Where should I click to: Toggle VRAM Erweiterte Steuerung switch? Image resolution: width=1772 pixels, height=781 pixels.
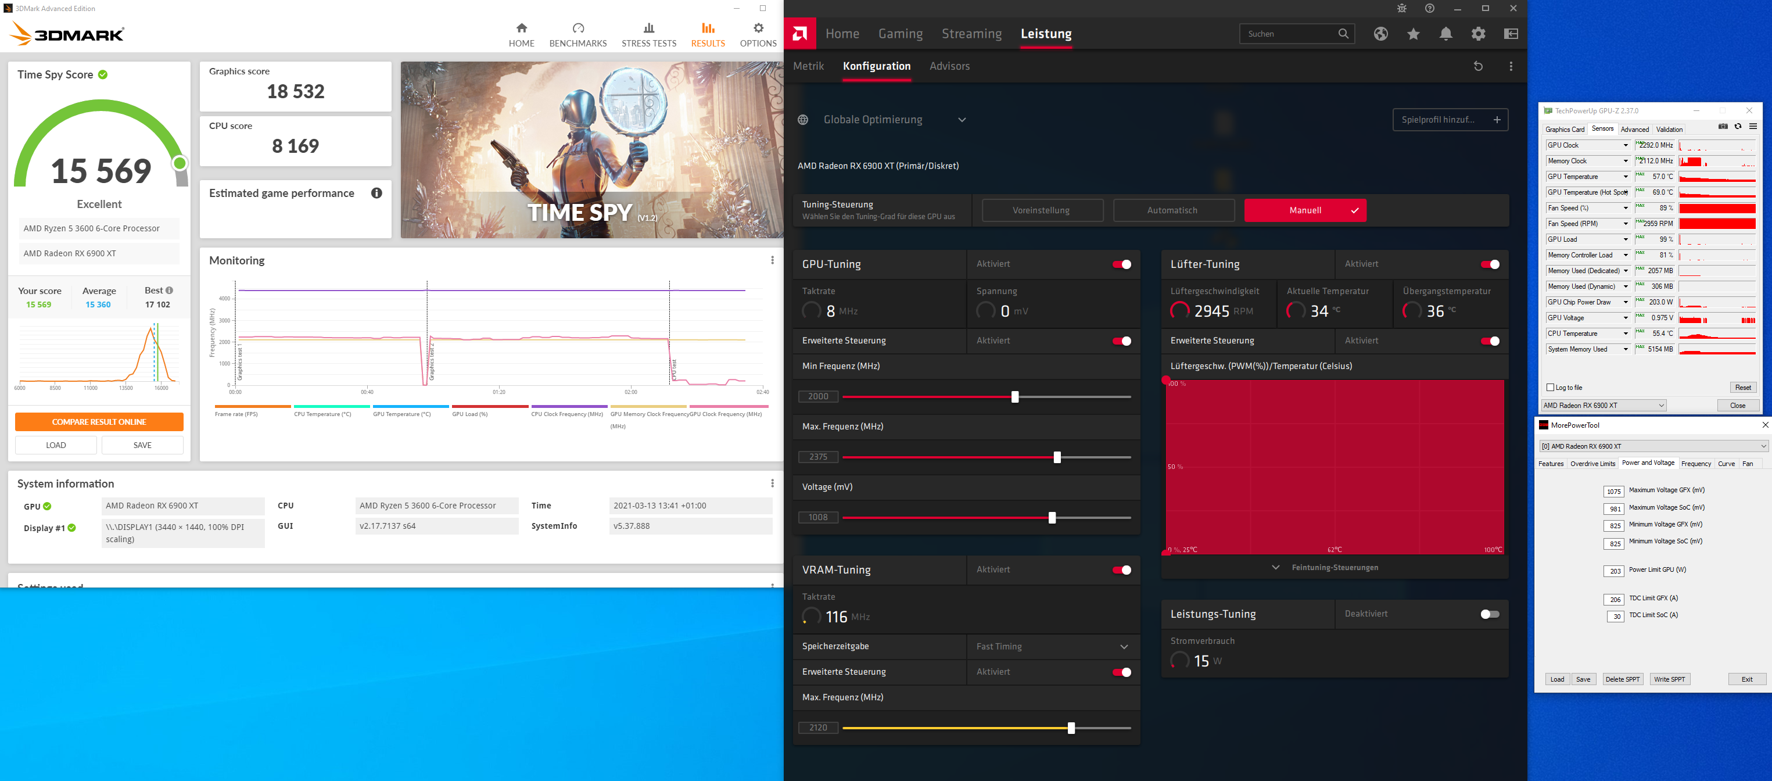[x=1122, y=672]
